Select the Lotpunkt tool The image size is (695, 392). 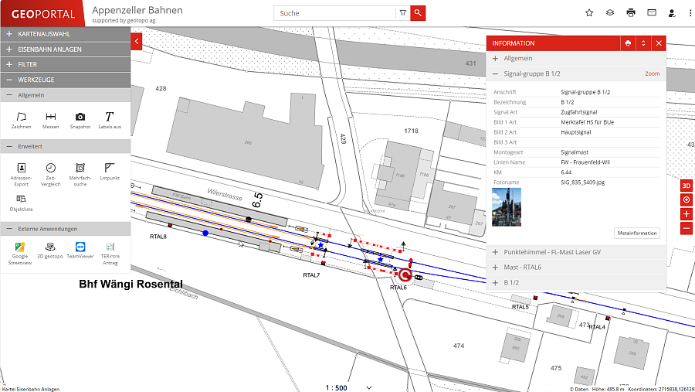click(x=110, y=172)
